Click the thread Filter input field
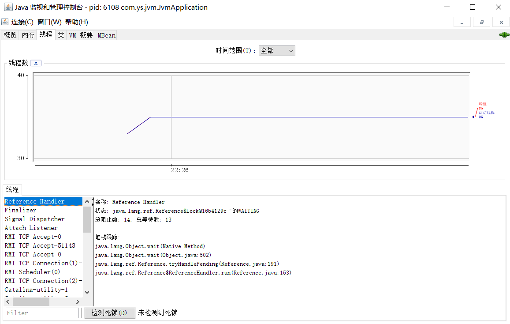This screenshot has height=324, width=510. (42, 313)
